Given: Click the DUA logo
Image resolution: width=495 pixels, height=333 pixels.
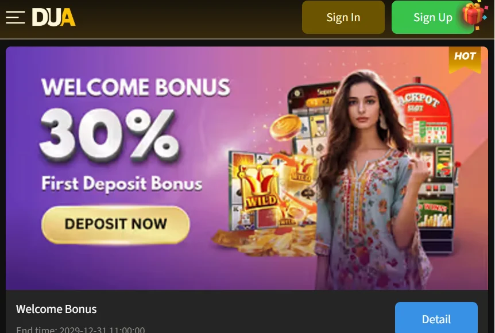Looking at the screenshot, I should [x=53, y=17].
